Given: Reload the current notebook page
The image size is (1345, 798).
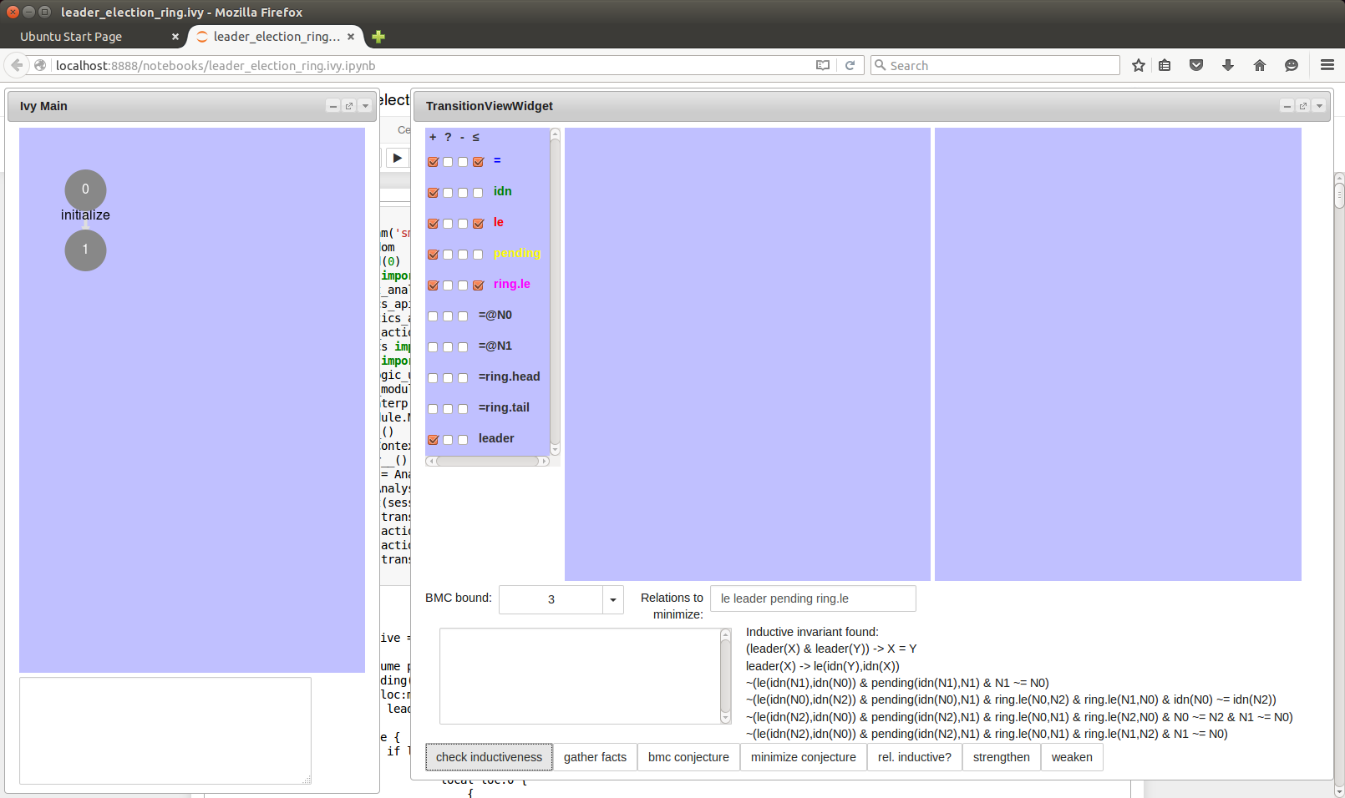Looking at the screenshot, I should [850, 65].
